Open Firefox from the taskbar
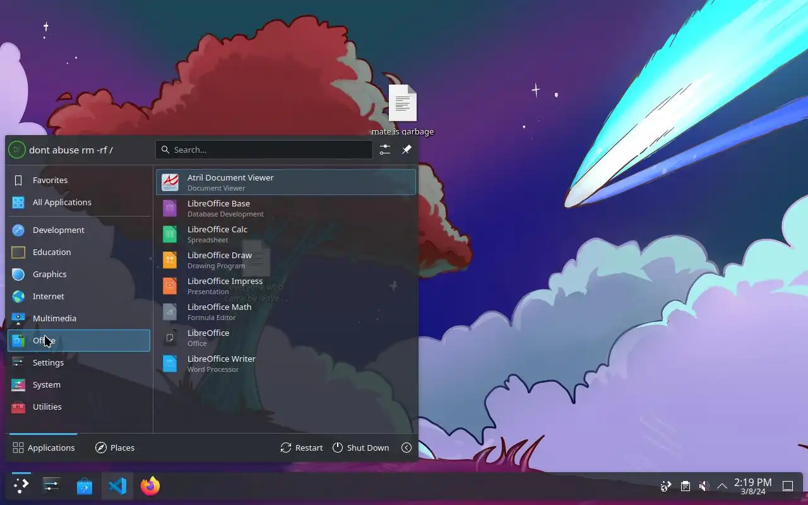Viewport: 808px width, 505px height. tap(150, 486)
